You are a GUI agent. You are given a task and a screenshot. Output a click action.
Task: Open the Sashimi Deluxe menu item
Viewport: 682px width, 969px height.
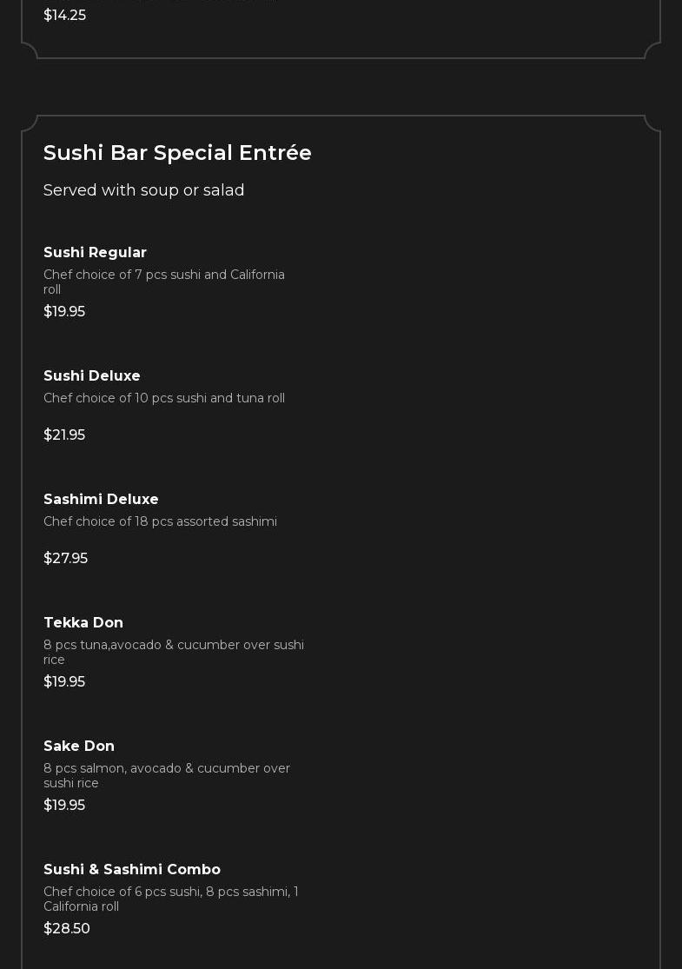coord(101,500)
